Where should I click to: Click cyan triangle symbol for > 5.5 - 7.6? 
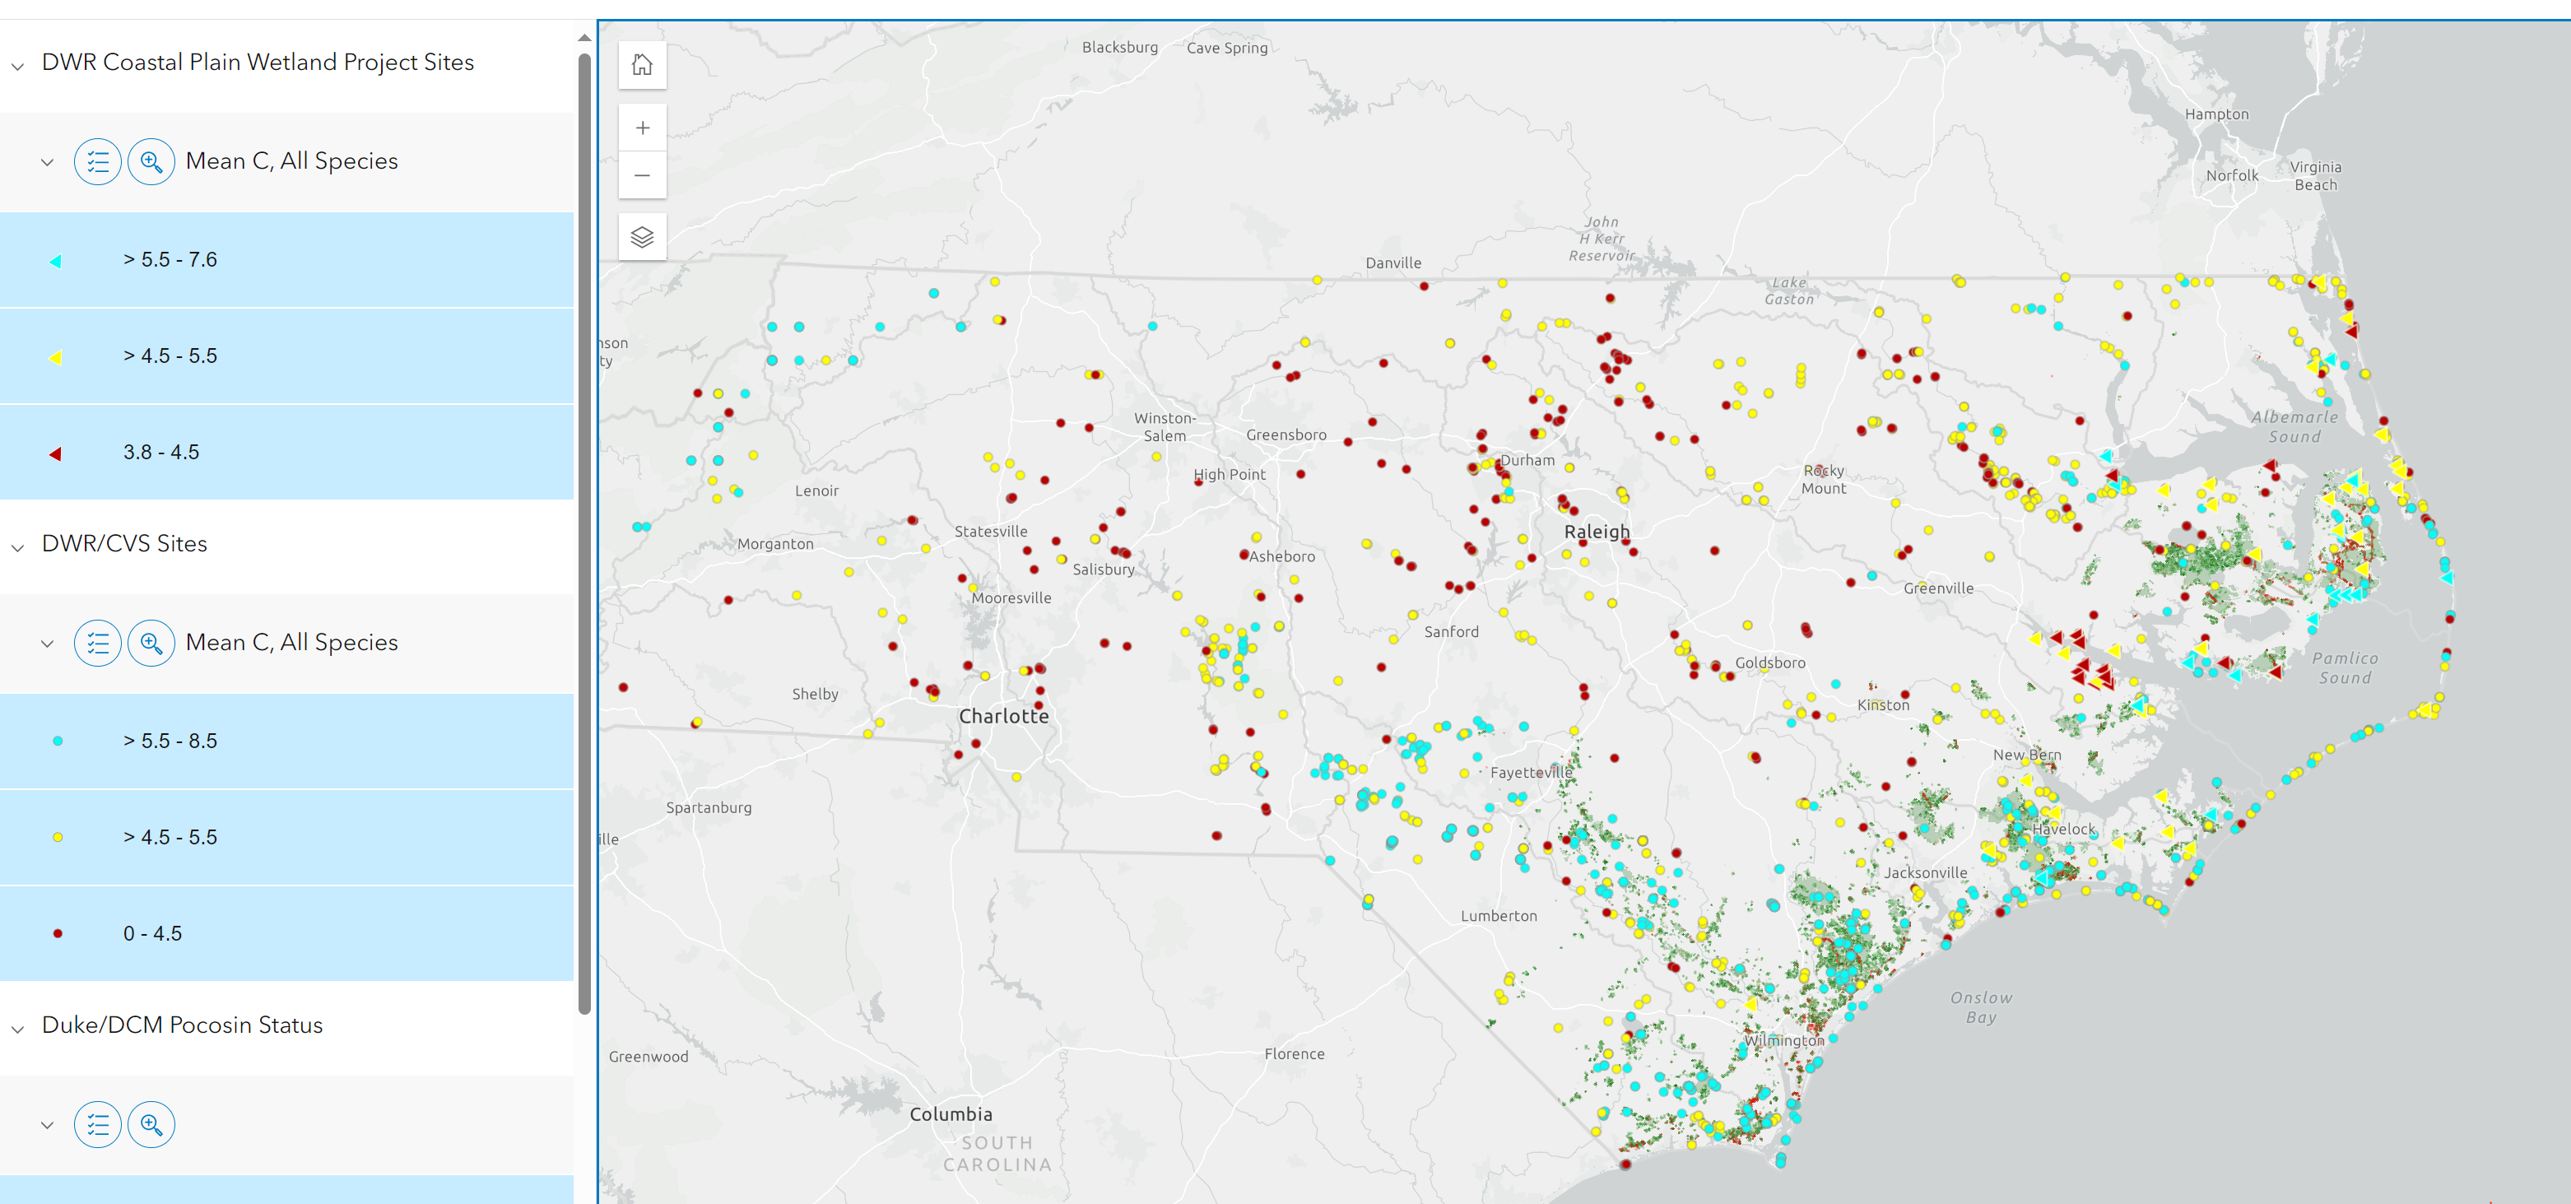(x=56, y=261)
